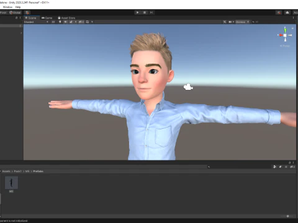
Task: Open the scene camera dropdown arrow
Action: point(233,22)
